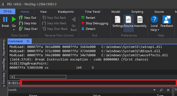
Task: Click the pin icon on Locals panel
Action: 161,90
